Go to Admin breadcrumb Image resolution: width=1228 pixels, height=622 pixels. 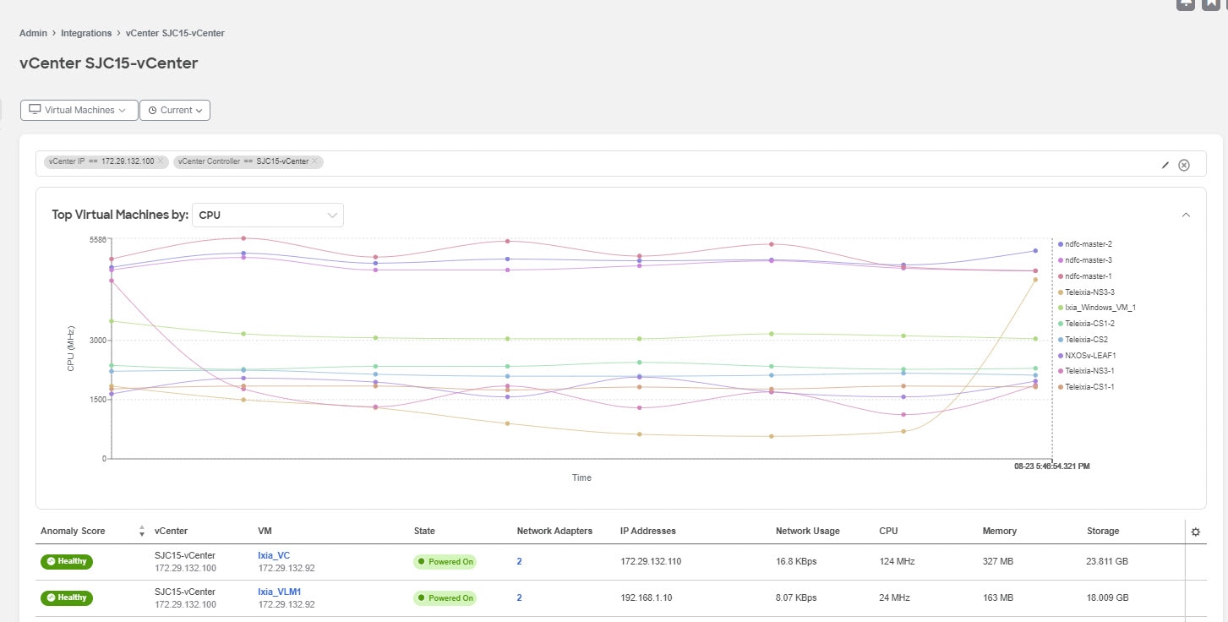click(x=33, y=33)
